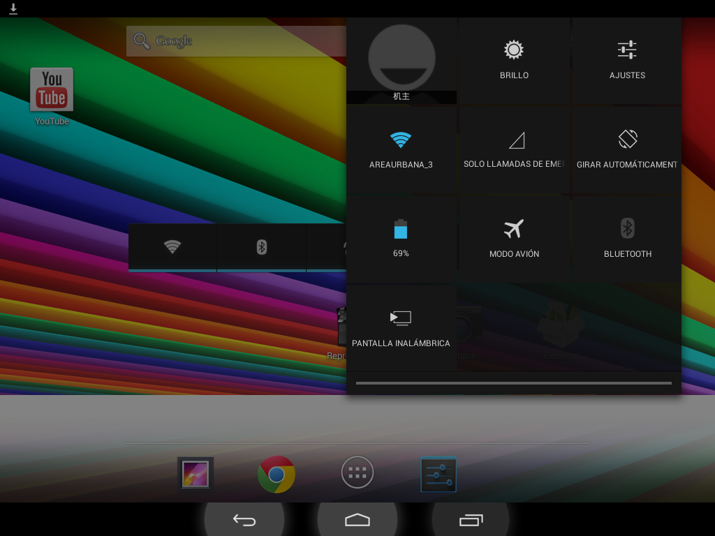The image size is (715, 536).
Task: Open the Settings sliders app in dock
Action: click(x=438, y=475)
